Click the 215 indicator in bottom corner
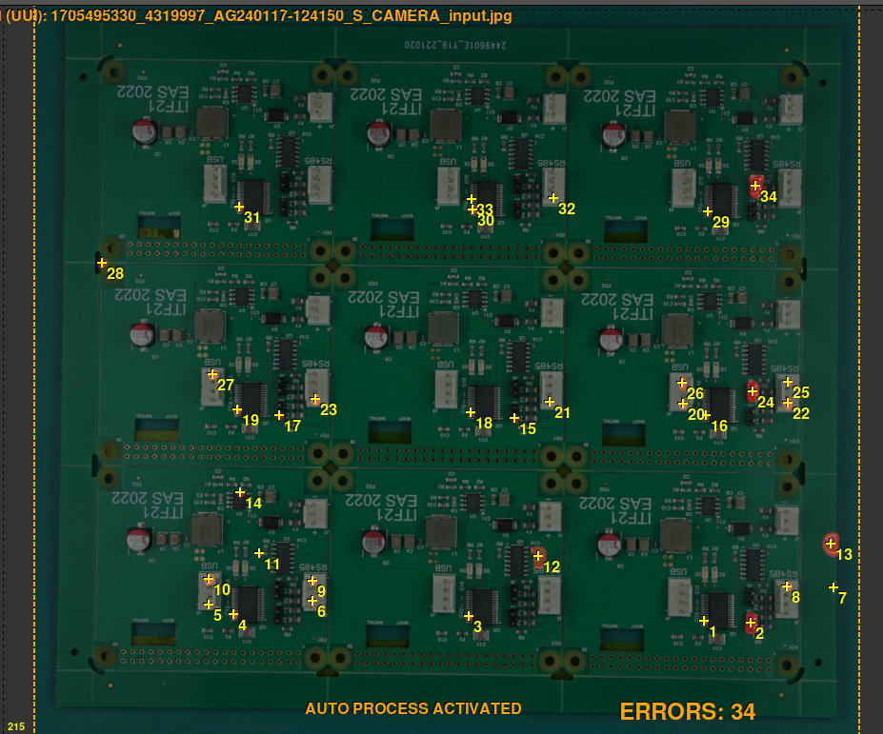This screenshot has width=883, height=734. 16,726
